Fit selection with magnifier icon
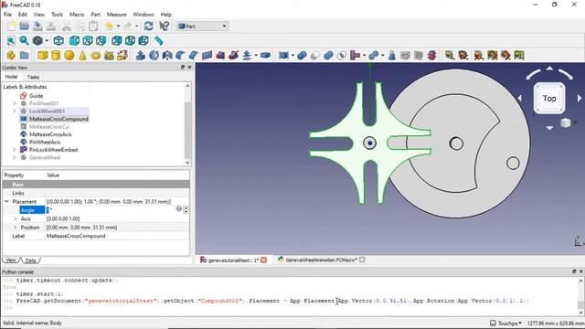Viewport: 585px width, 329px height. coord(25,40)
